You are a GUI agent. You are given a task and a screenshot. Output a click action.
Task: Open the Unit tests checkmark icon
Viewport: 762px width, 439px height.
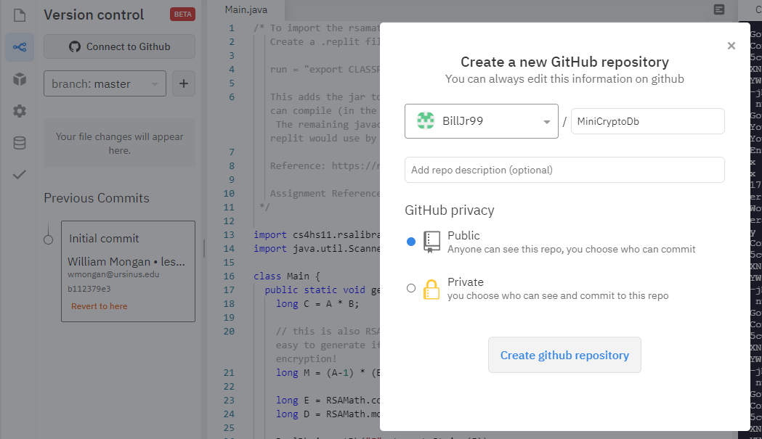tap(20, 174)
